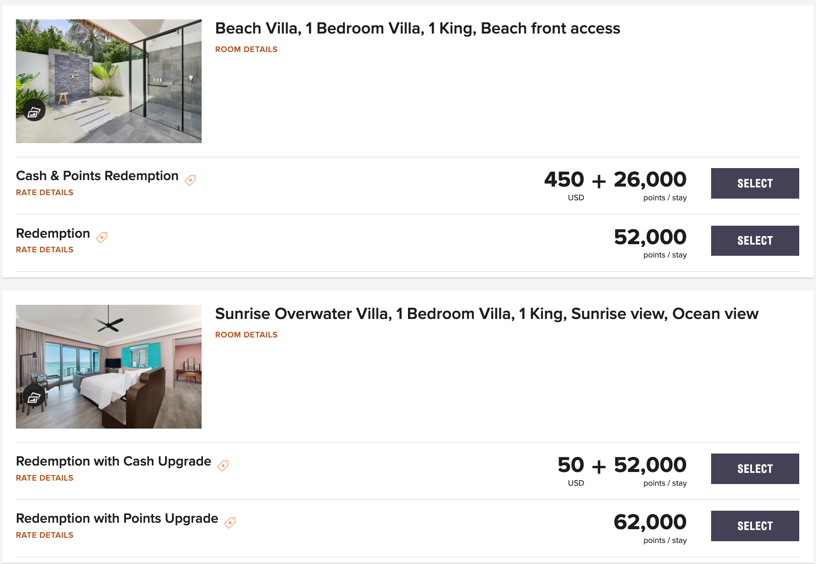
Task: Click the Sunrise Overwater Villa title heading
Action: coord(486,314)
